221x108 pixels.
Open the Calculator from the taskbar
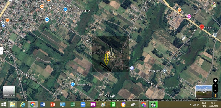click(113, 105)
